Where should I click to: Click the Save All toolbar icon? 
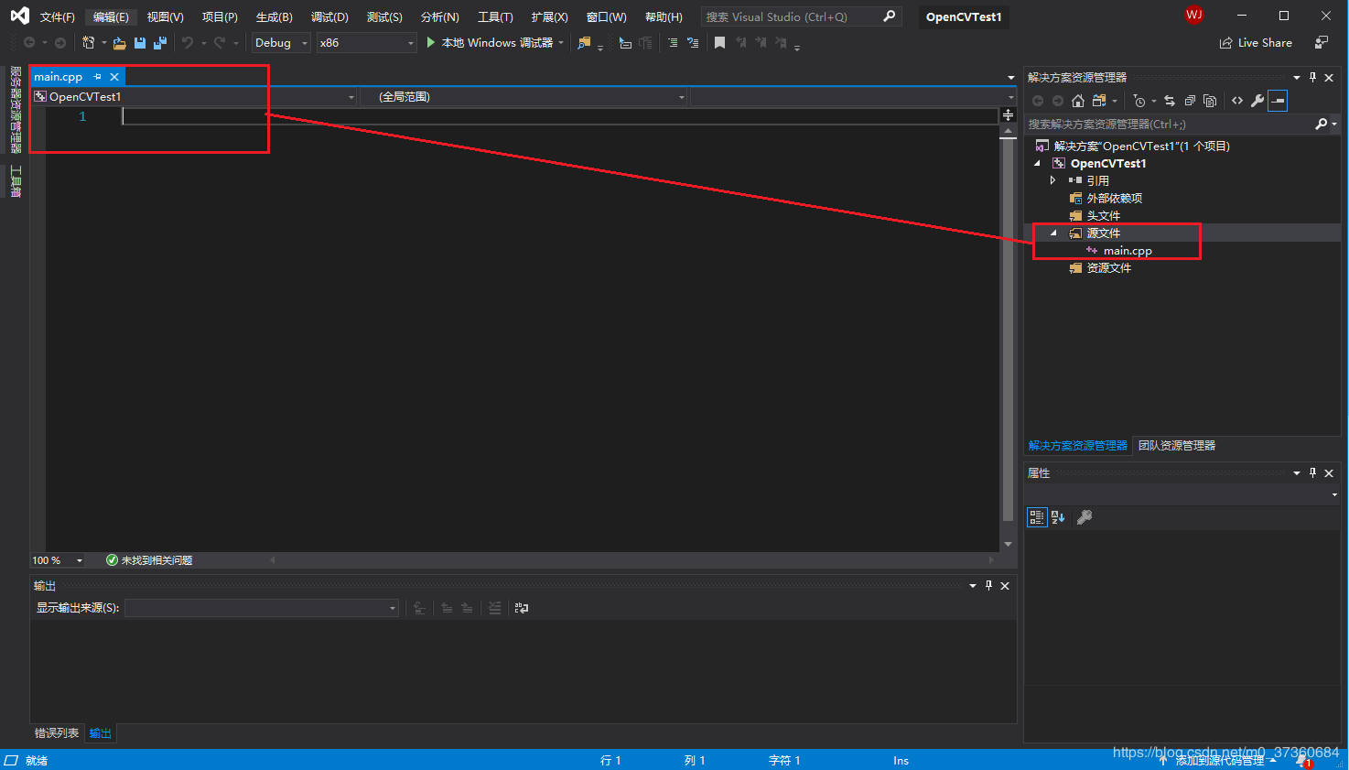click(160, 43)
